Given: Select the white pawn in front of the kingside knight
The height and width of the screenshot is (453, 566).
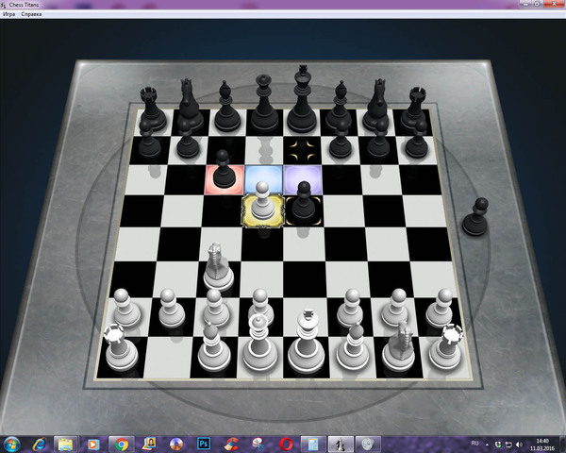Looking at the screenshot, I should (396, 307).
